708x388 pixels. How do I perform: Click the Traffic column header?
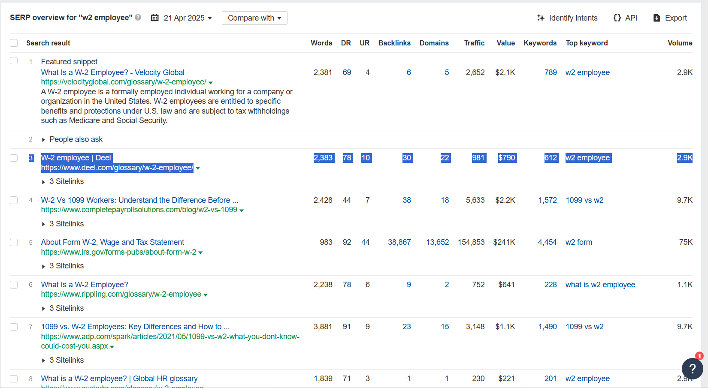(474, 43)
